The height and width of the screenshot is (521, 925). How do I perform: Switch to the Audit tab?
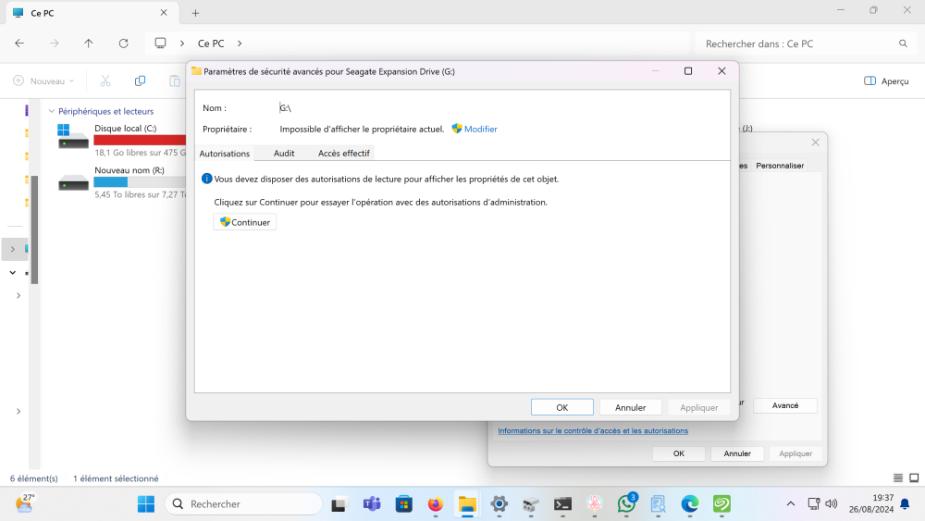(x=284, y=154)
